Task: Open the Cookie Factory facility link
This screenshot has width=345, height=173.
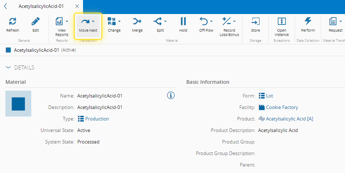Action: click(282, 107)
